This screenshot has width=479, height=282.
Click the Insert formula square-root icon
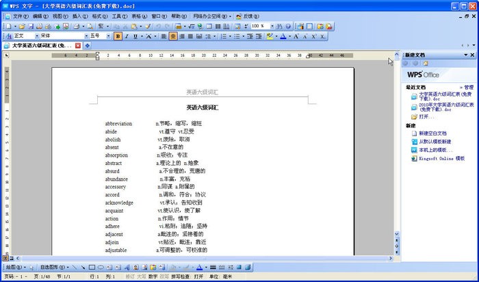[x=191, y=27]
